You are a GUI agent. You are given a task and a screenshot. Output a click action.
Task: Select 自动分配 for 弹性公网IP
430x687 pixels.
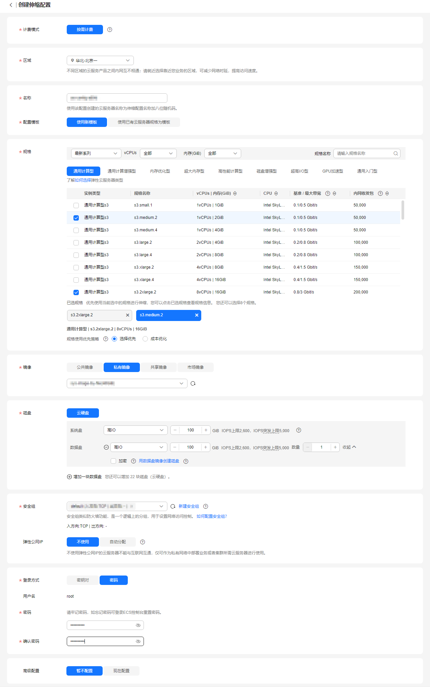point(118,542)
